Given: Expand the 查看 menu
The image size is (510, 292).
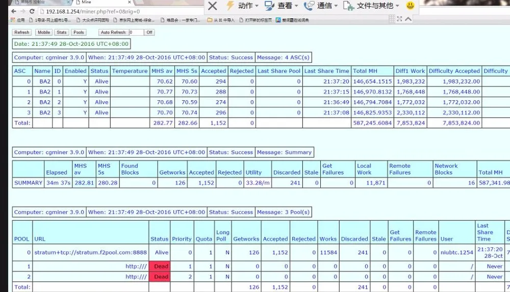Looking at the screenshot, I should click(x=281, y=6).
